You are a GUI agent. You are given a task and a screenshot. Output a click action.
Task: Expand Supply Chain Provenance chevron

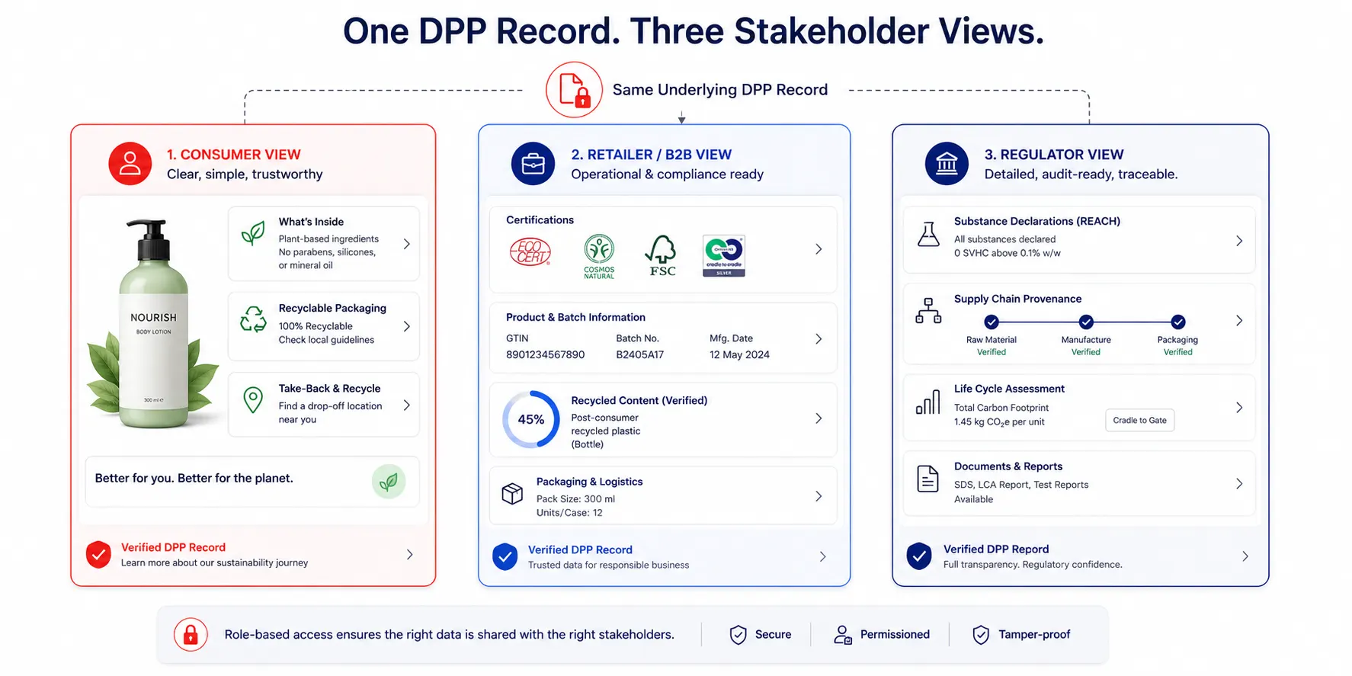click(x=1239, y=321)
